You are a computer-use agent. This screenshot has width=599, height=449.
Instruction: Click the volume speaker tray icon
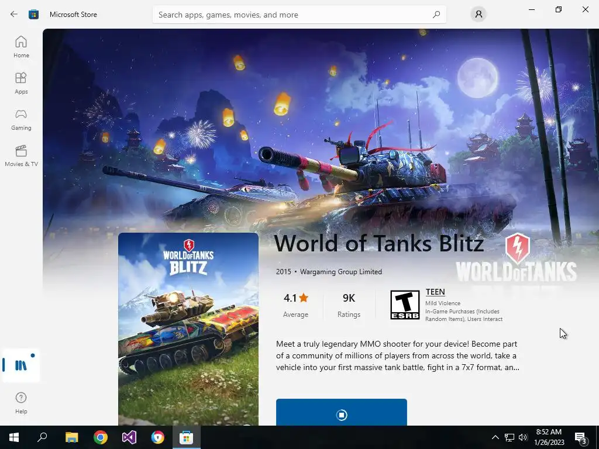[x=523, y=437]
